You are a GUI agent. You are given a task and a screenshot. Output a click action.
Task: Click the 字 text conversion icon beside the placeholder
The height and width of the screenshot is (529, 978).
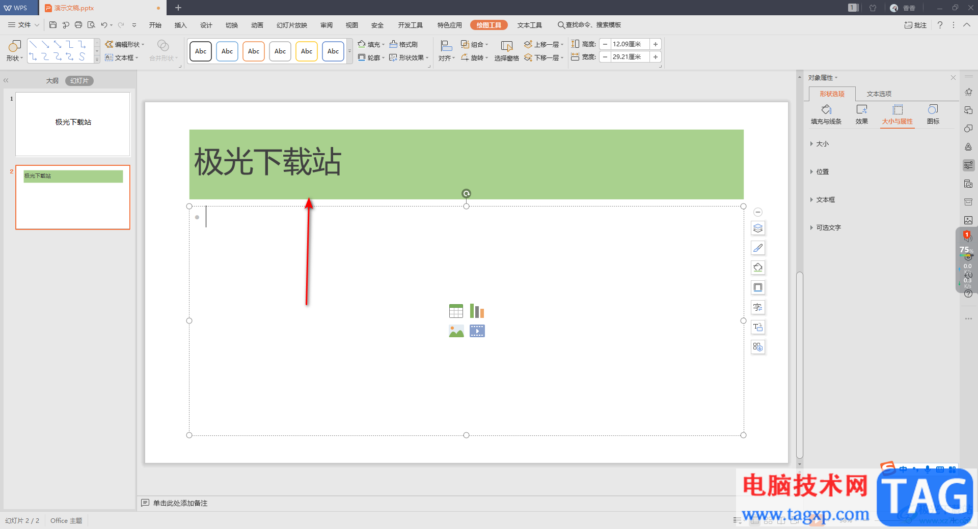click(758, 307)
